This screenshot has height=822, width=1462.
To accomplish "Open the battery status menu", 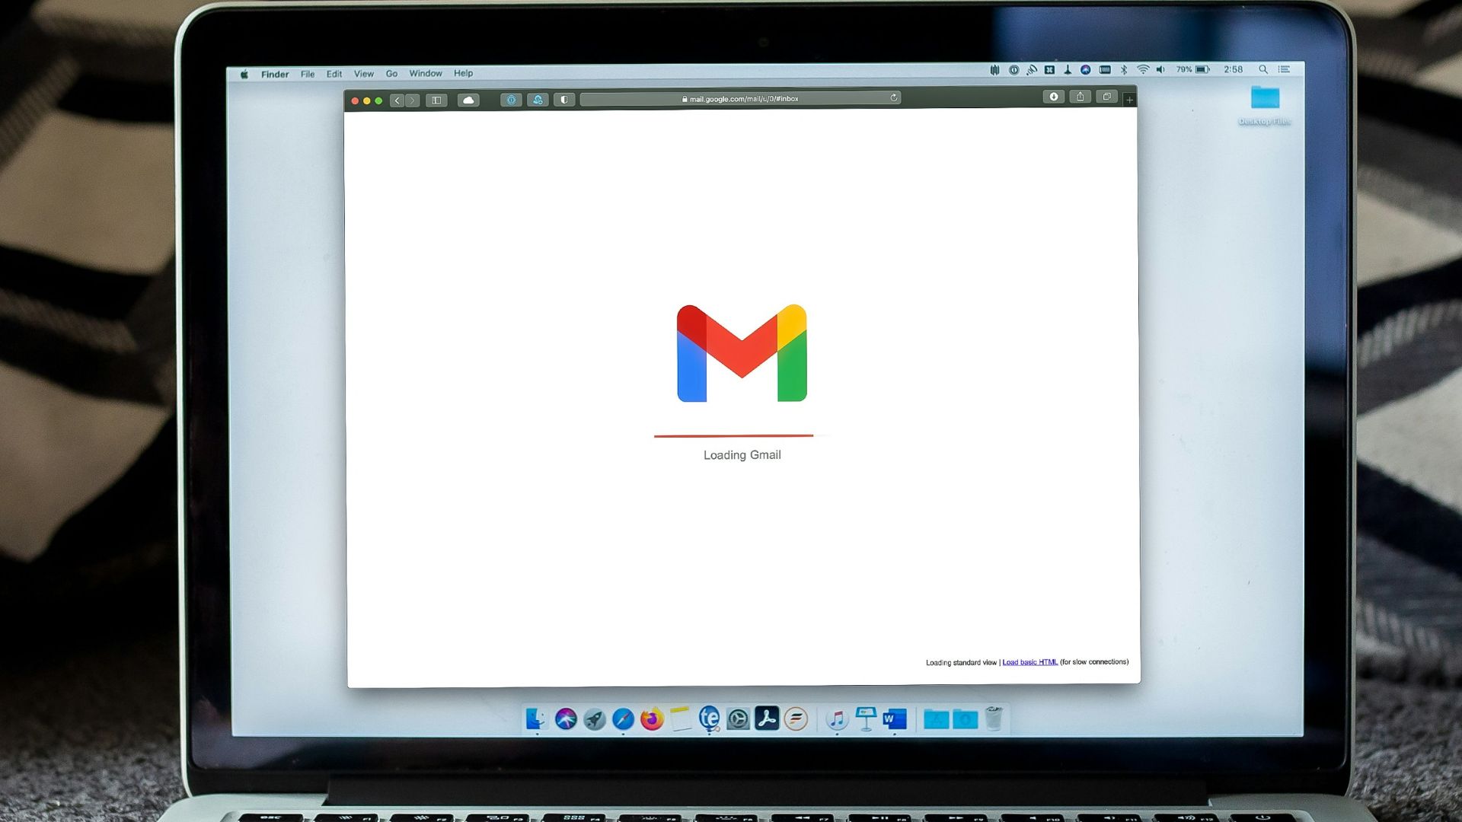I will click(1202, 69).
